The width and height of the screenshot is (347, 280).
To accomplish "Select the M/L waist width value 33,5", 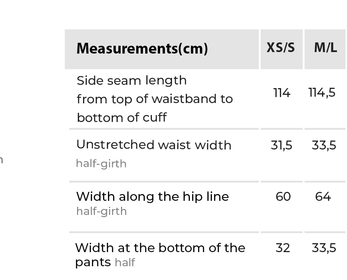I will (324, 145).
